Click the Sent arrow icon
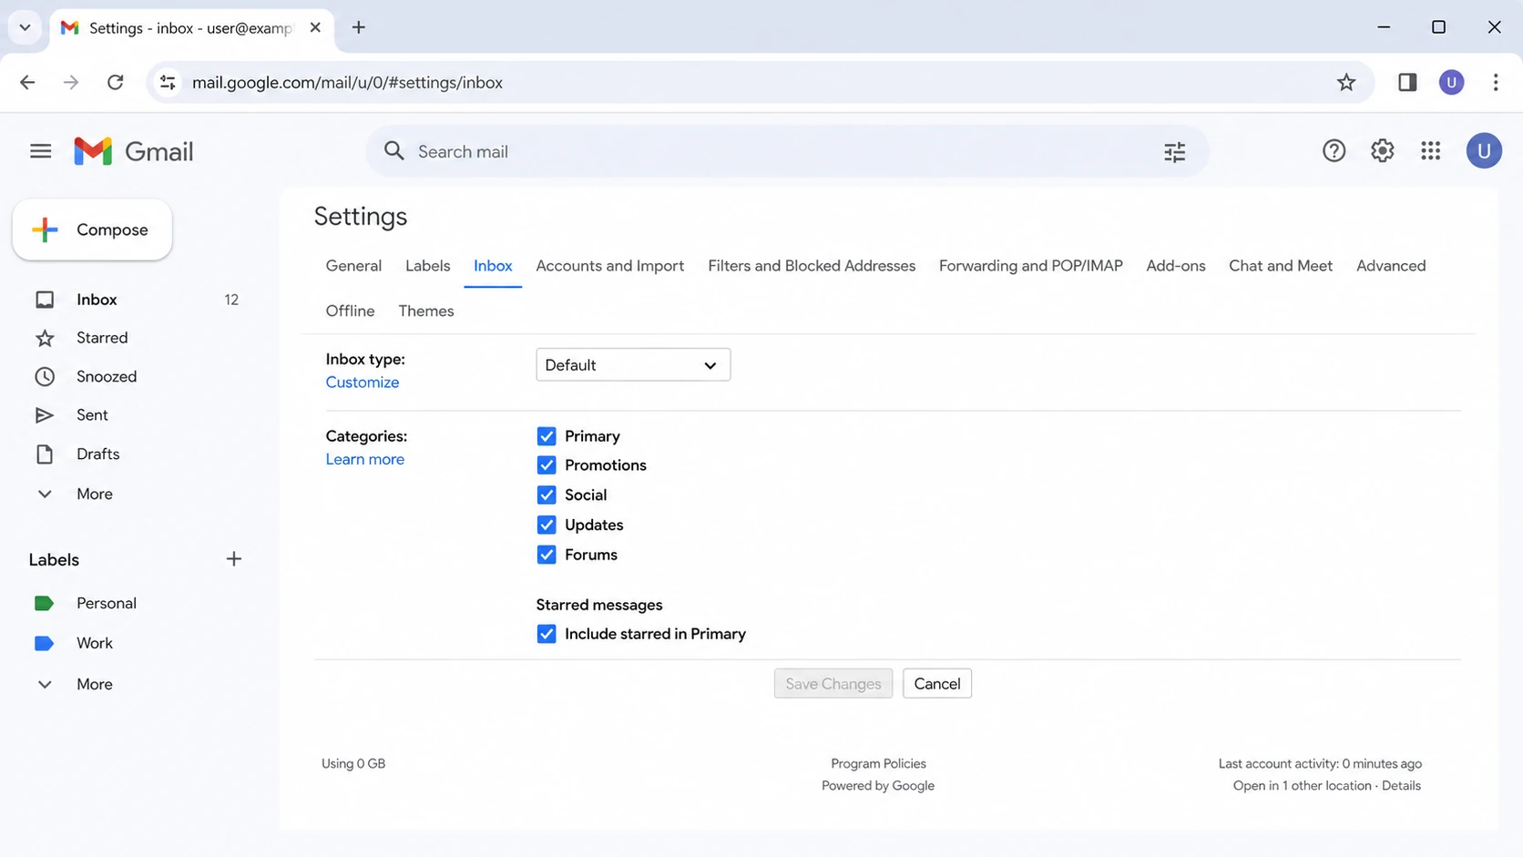Image resolution: width=1523 pixels, height=857 pixels. click(x=45, y=415)
